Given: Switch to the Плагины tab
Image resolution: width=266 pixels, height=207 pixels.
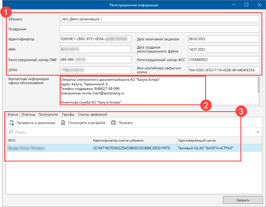Looking at the screenshot, I should 28,115.
